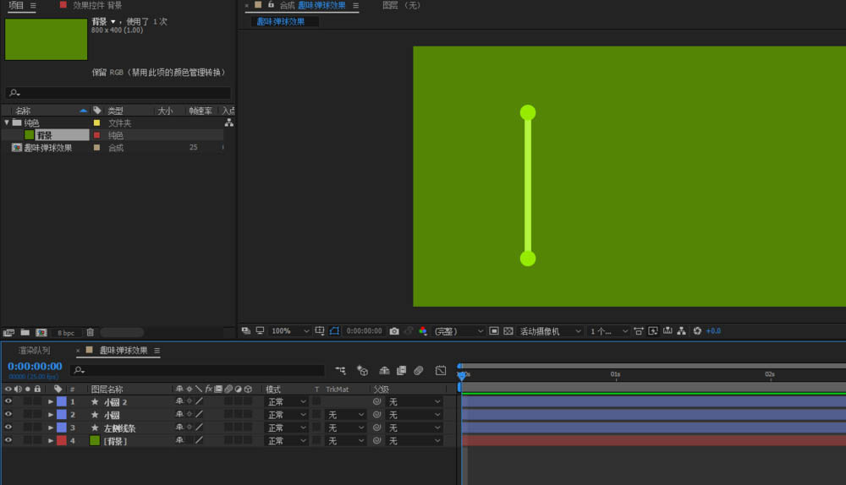Toggle continuously rasterize switch for 小圆 layer
Viewport: 846px width, 485px height.
click(x=190, y=414)
